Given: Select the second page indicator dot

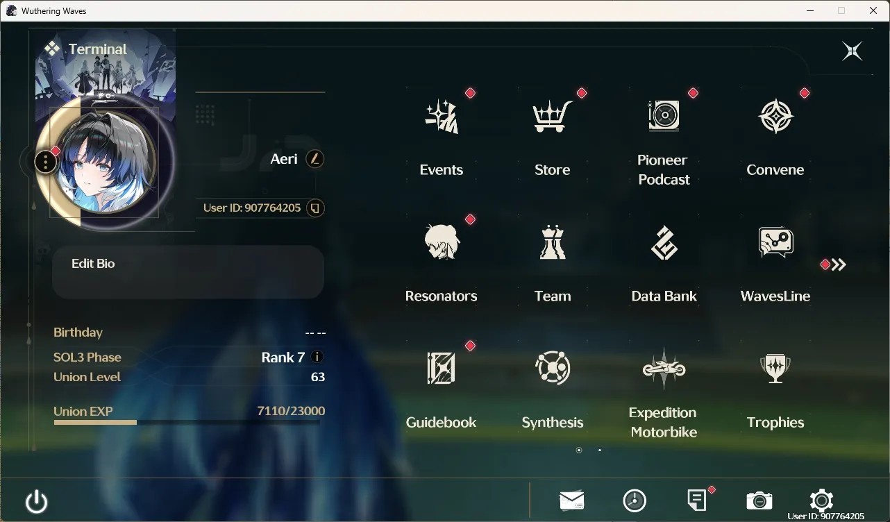Looking at the screenshot, I should coord(600,451).
